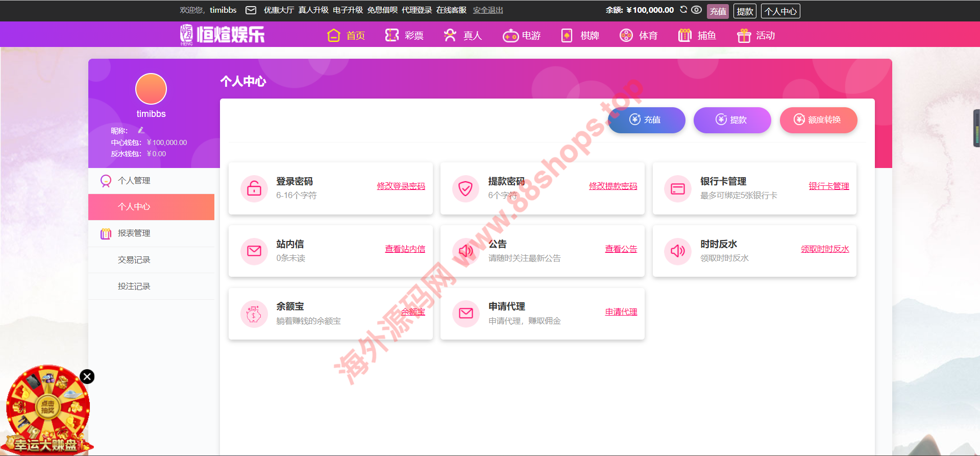This screenshot has width=980, height=456.
Task: Open the lucky wheel prize draw
Action: coord(47,407)
